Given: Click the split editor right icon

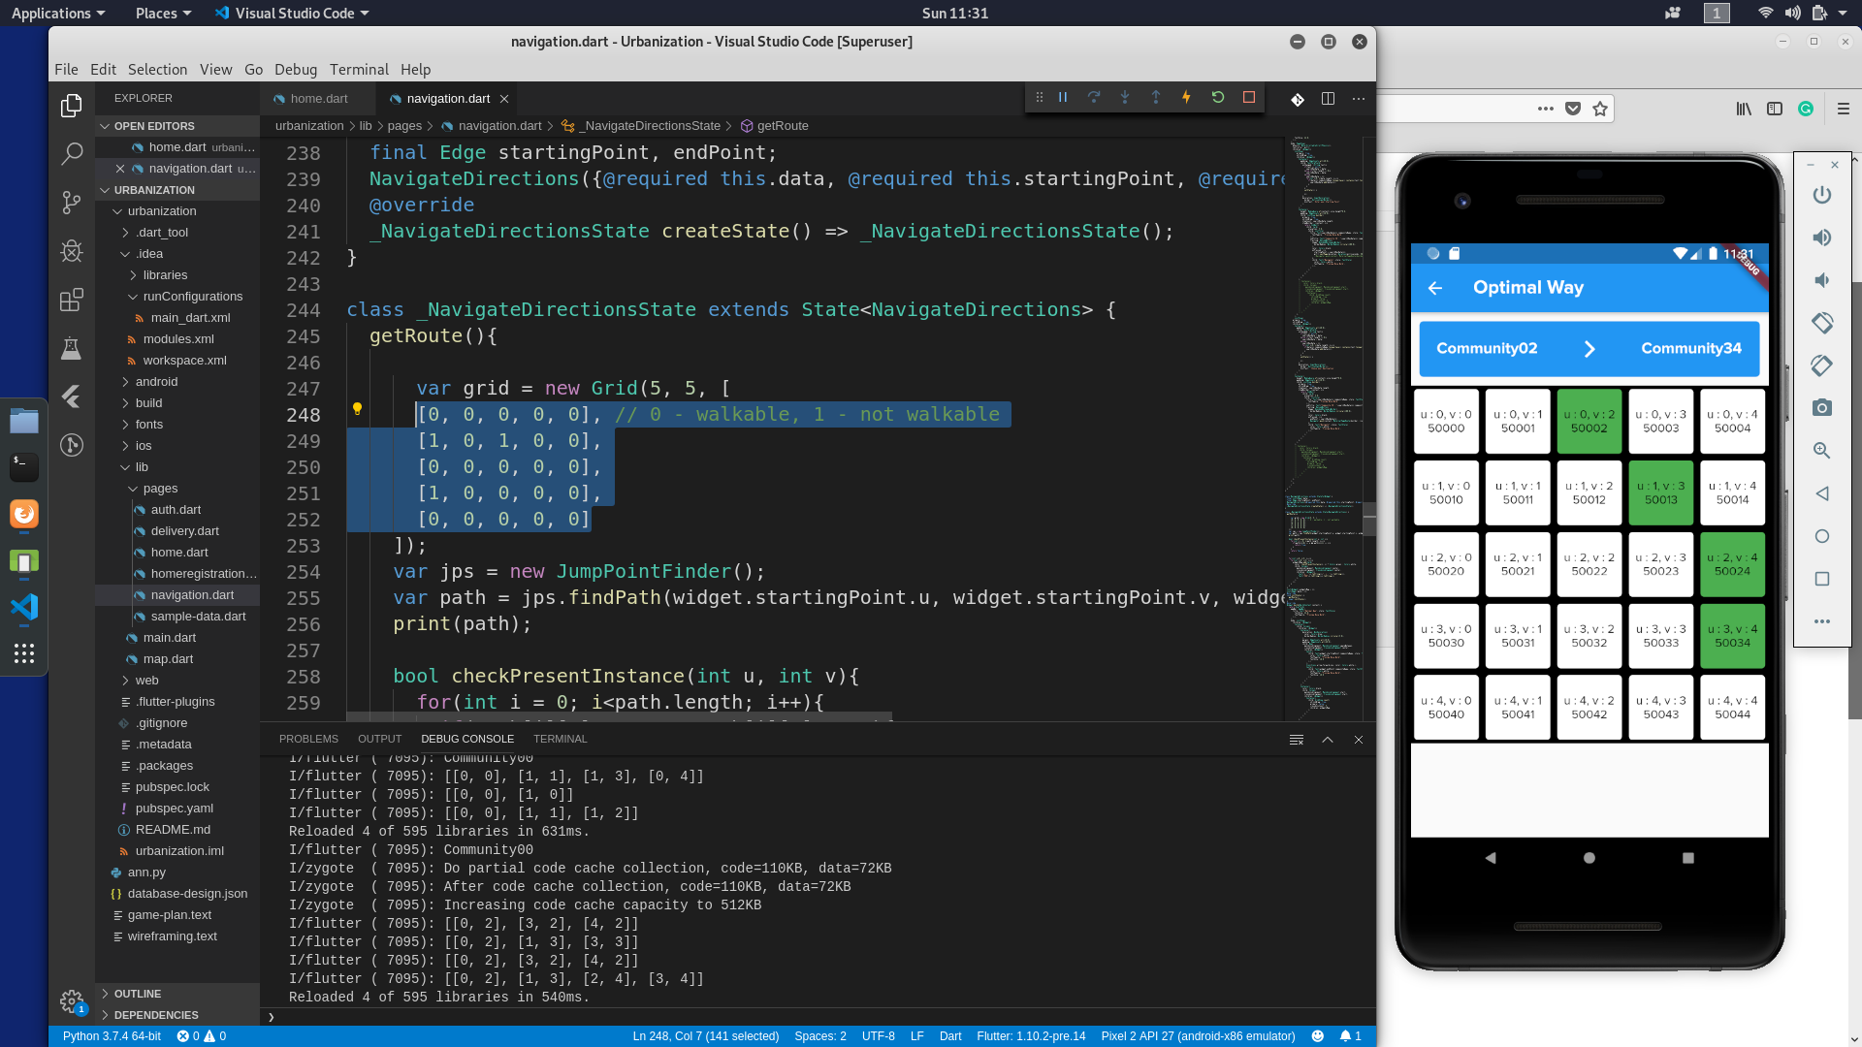Looking at the screenshot, I should point(1328,99).
